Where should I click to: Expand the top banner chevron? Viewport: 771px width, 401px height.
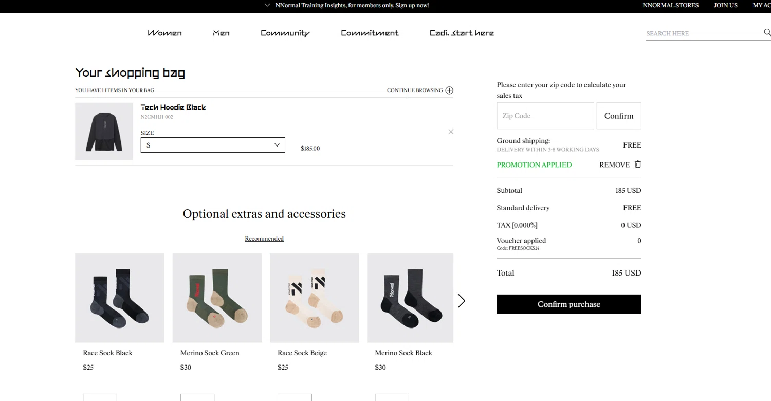(x=267, y=5)
